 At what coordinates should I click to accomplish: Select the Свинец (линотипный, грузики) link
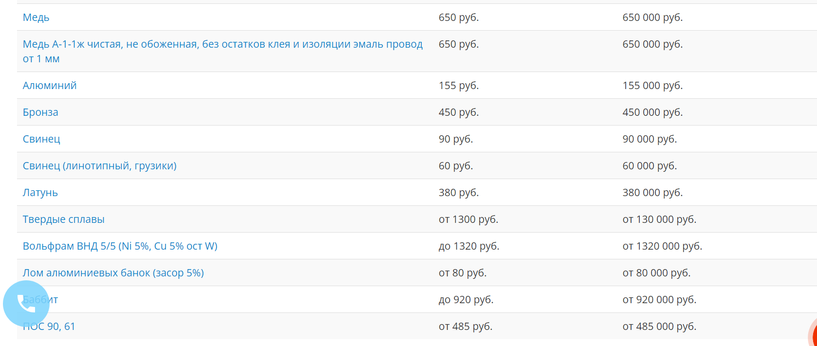click(99, 166)
